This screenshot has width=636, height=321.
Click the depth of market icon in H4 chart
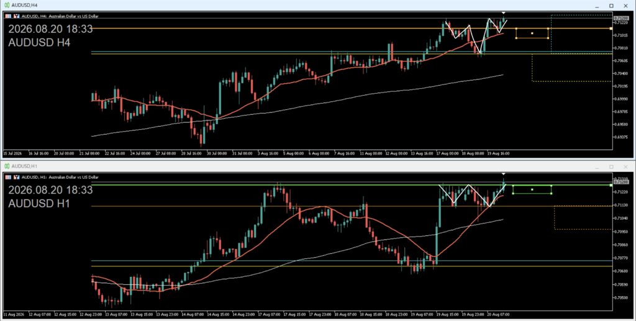coord(17,16)
